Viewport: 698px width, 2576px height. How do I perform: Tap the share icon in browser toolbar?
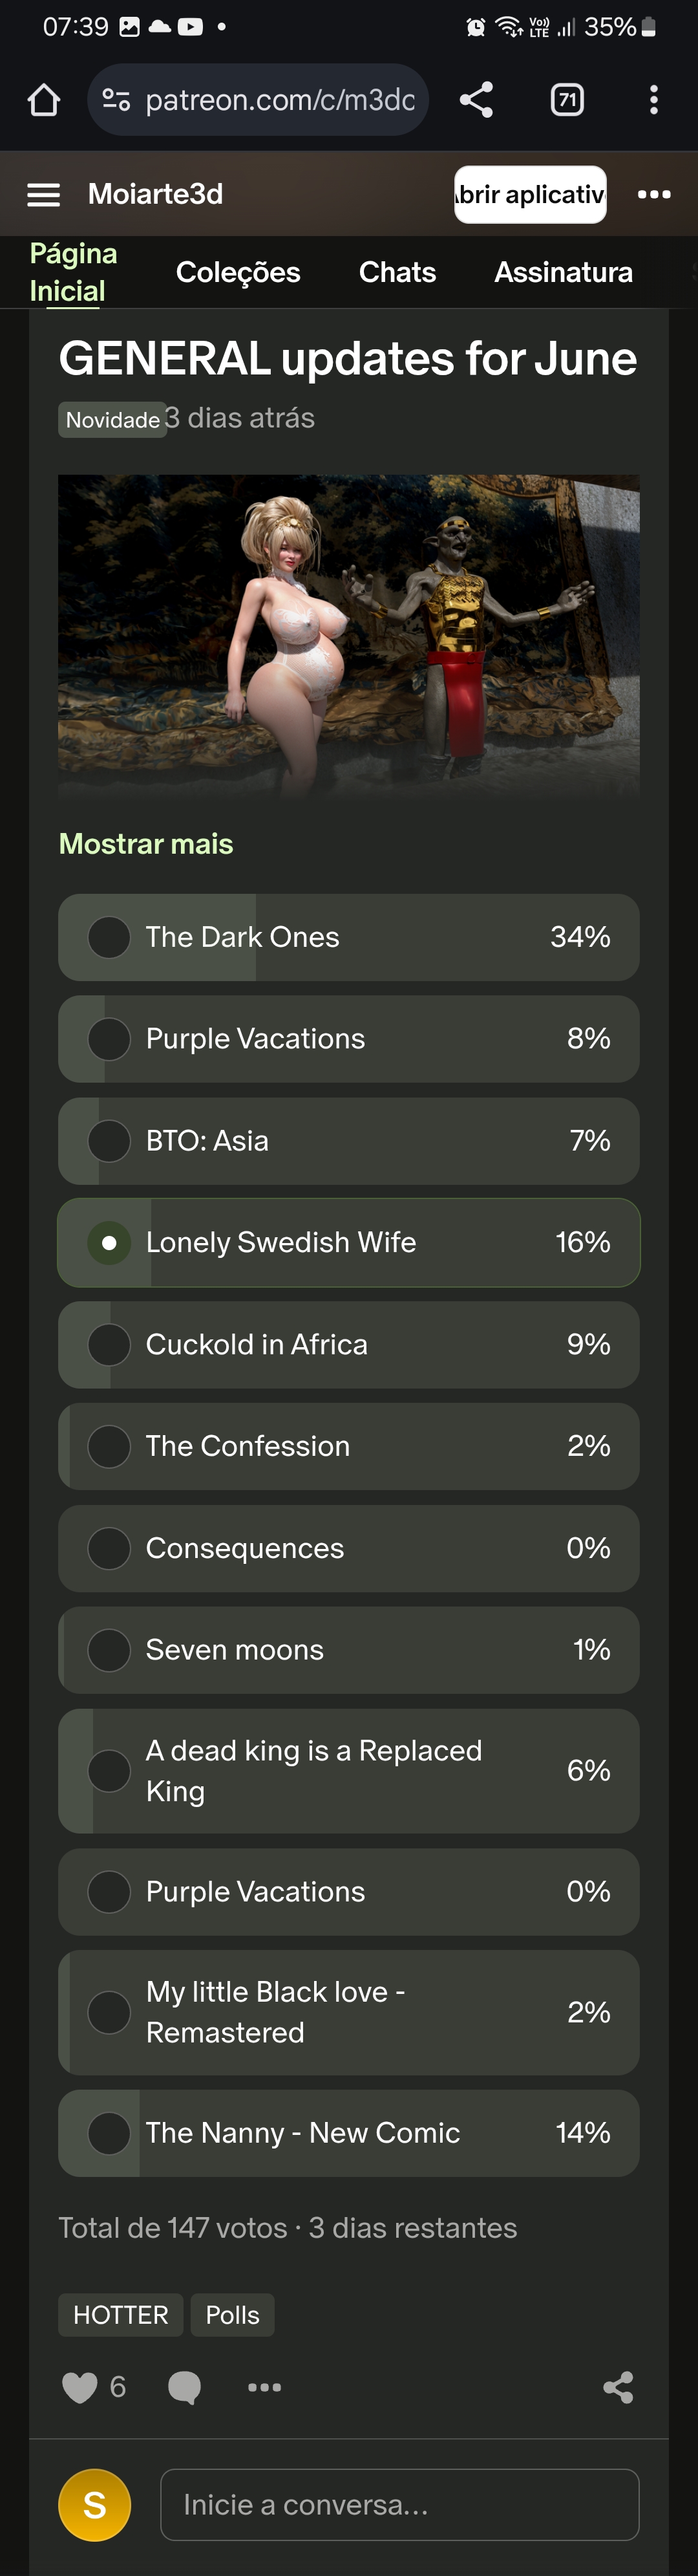click(x=476, y=100)
